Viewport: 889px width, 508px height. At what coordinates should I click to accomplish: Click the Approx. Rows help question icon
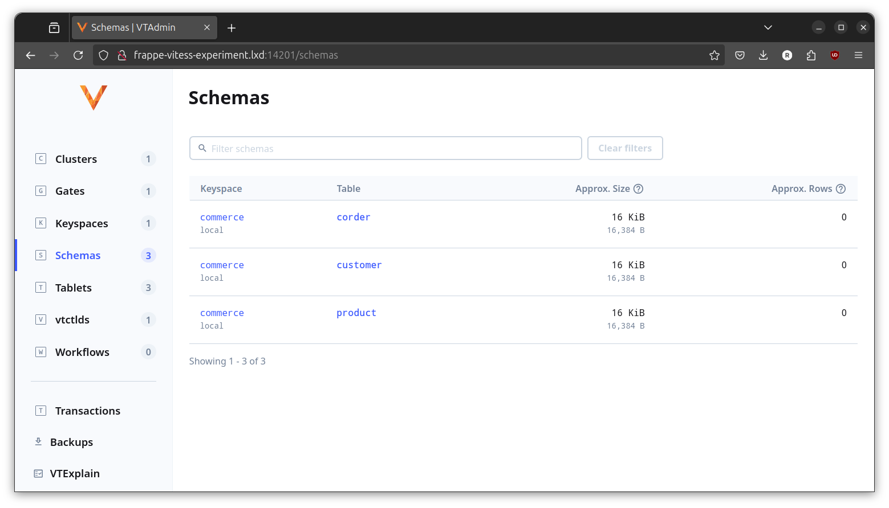click(841, 189)
